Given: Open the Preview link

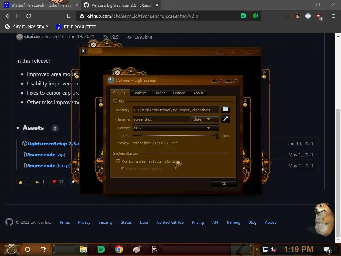Looking at the screenshot, I should coord(123,143).
